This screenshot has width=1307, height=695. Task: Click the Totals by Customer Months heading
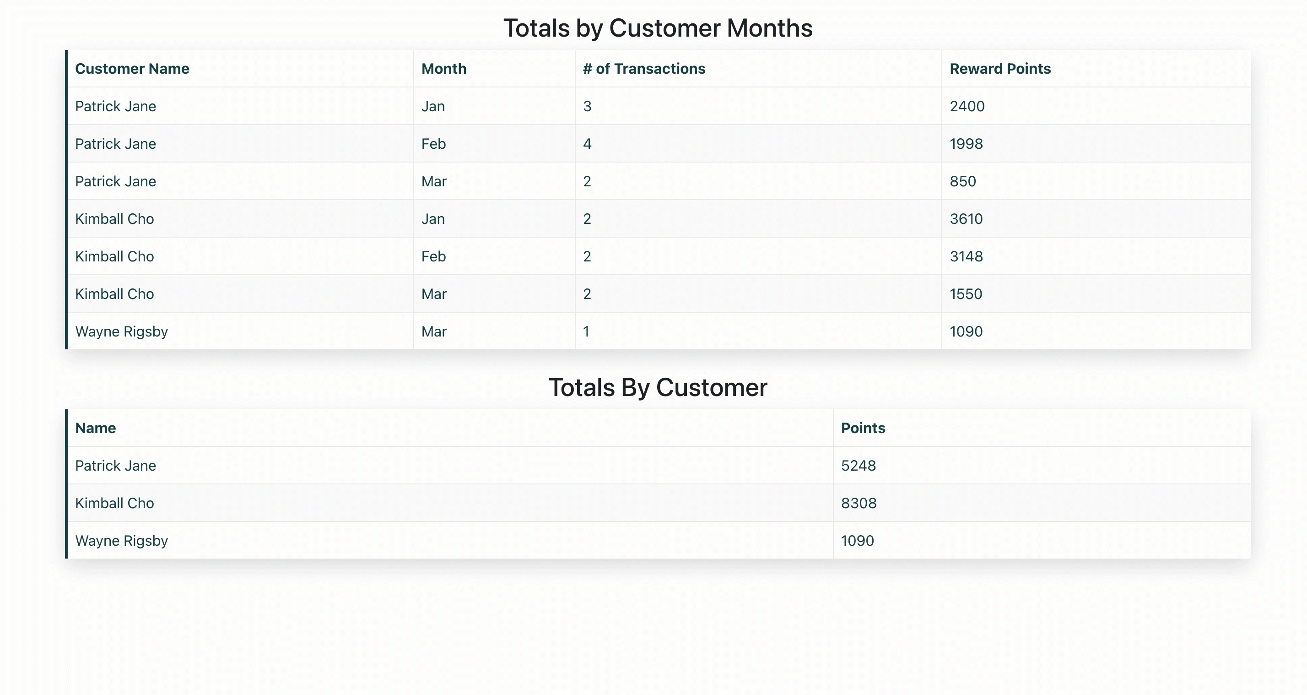[658, 28]
